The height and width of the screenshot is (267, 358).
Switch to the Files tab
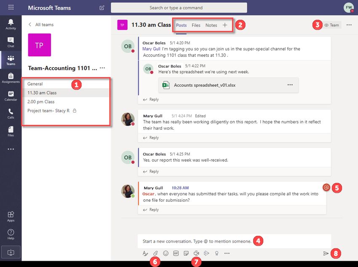point(196,25)
